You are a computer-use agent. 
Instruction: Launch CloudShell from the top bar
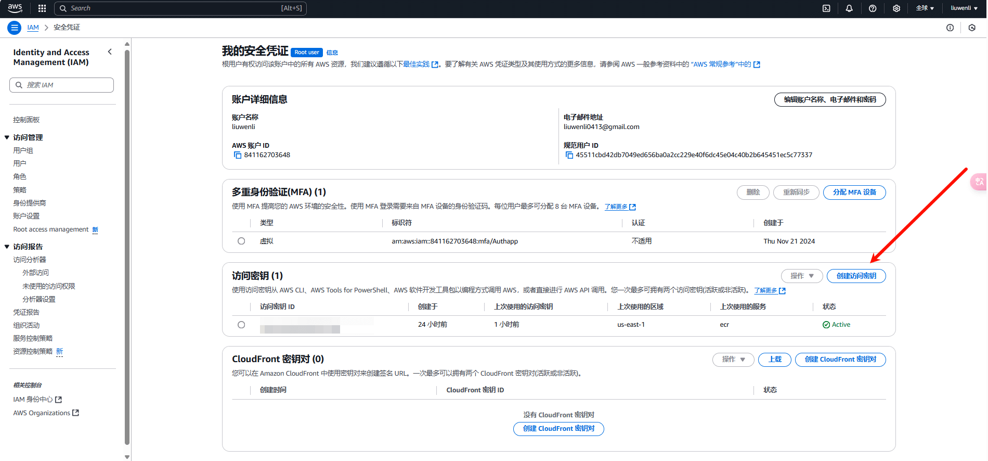coord(826,8)
